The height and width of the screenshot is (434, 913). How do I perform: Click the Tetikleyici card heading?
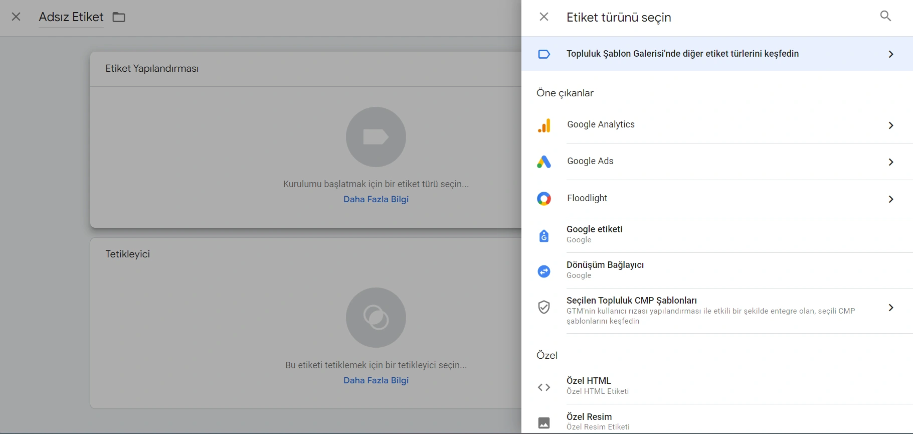(128, 254)
